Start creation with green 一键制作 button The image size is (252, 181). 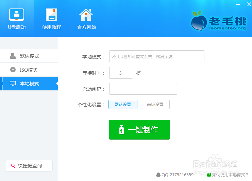[139, 130]
